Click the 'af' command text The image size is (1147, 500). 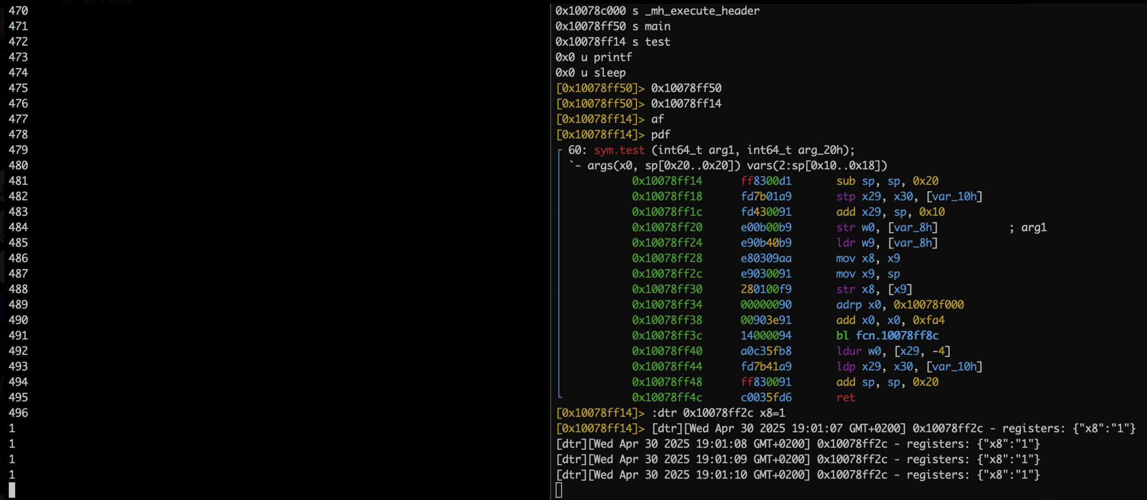(657, 119)
